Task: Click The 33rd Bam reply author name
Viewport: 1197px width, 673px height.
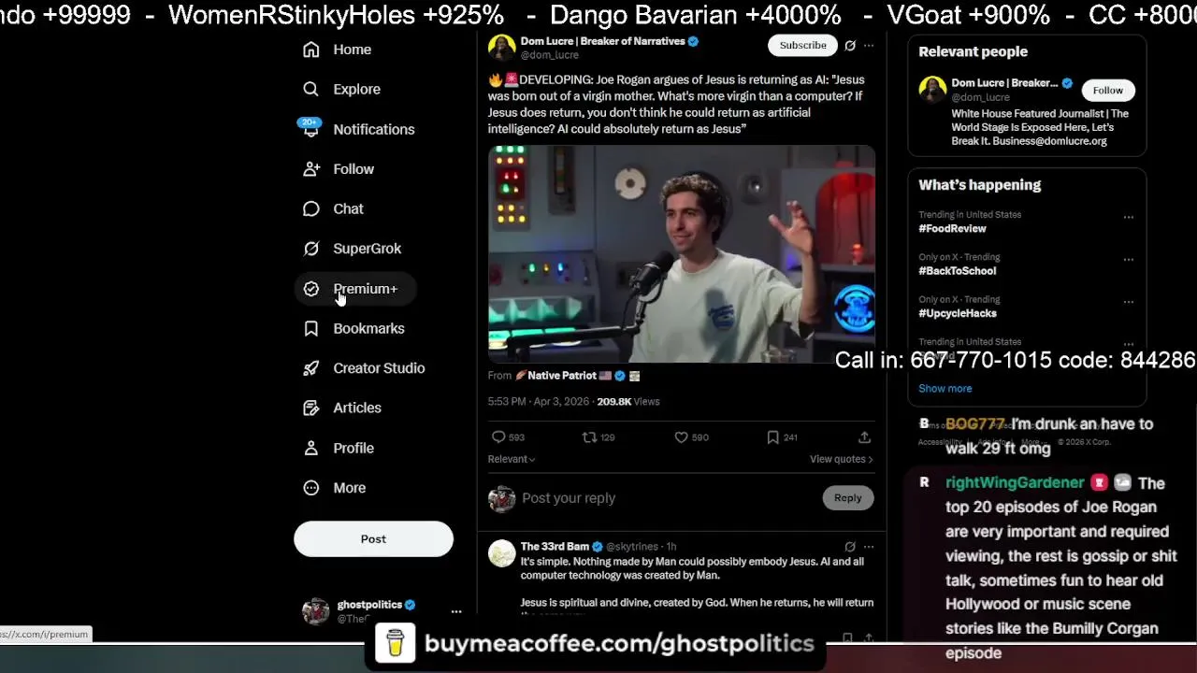Action: point(555,547)
